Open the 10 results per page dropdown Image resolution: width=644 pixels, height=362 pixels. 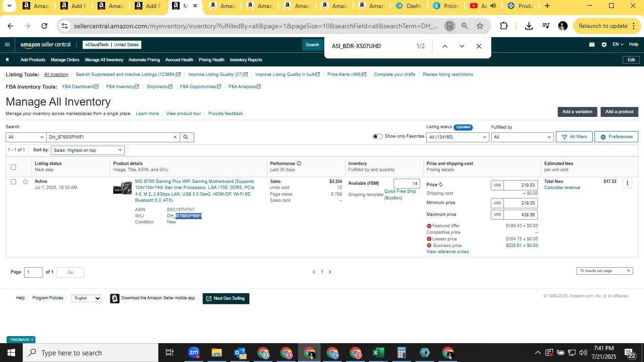pos(604,271)
